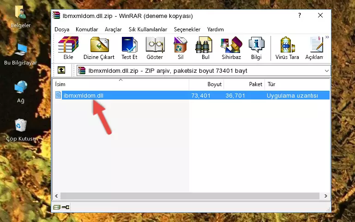Screen dimensions: 355x222
Task: Expand the toolbar overflow chevron
Action: (327, 37)
